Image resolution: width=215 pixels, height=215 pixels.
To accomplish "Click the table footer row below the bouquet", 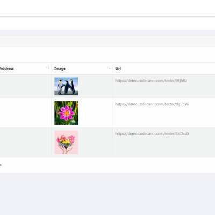I will coord(107,165).
